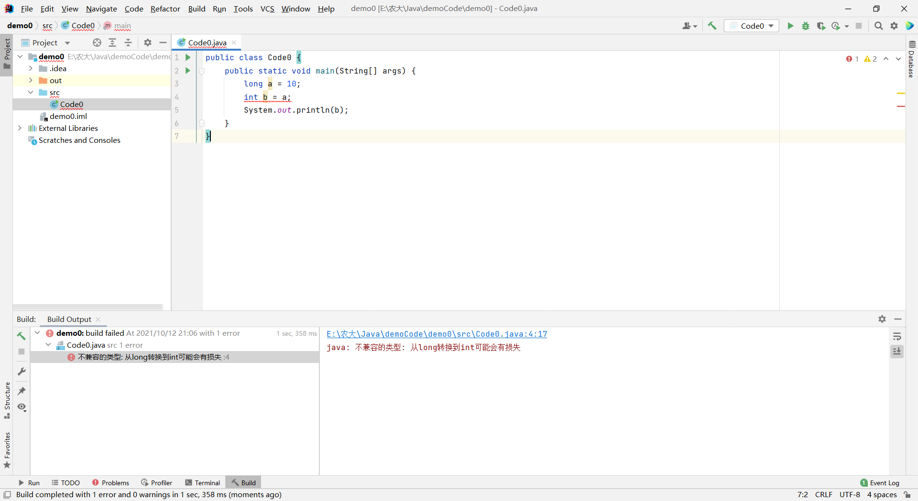Collapse all in Project panel
This screenshot has height=501, width=918.
[128, 43]
